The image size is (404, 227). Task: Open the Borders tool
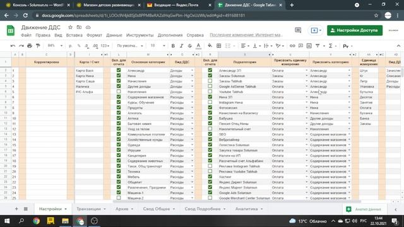219,46
